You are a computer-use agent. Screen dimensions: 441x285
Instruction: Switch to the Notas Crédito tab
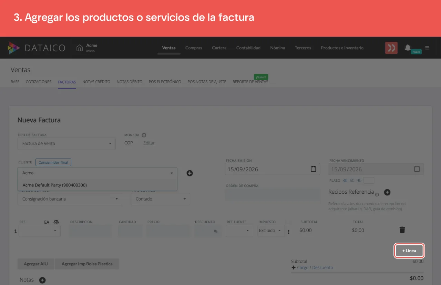click(96, 82)
